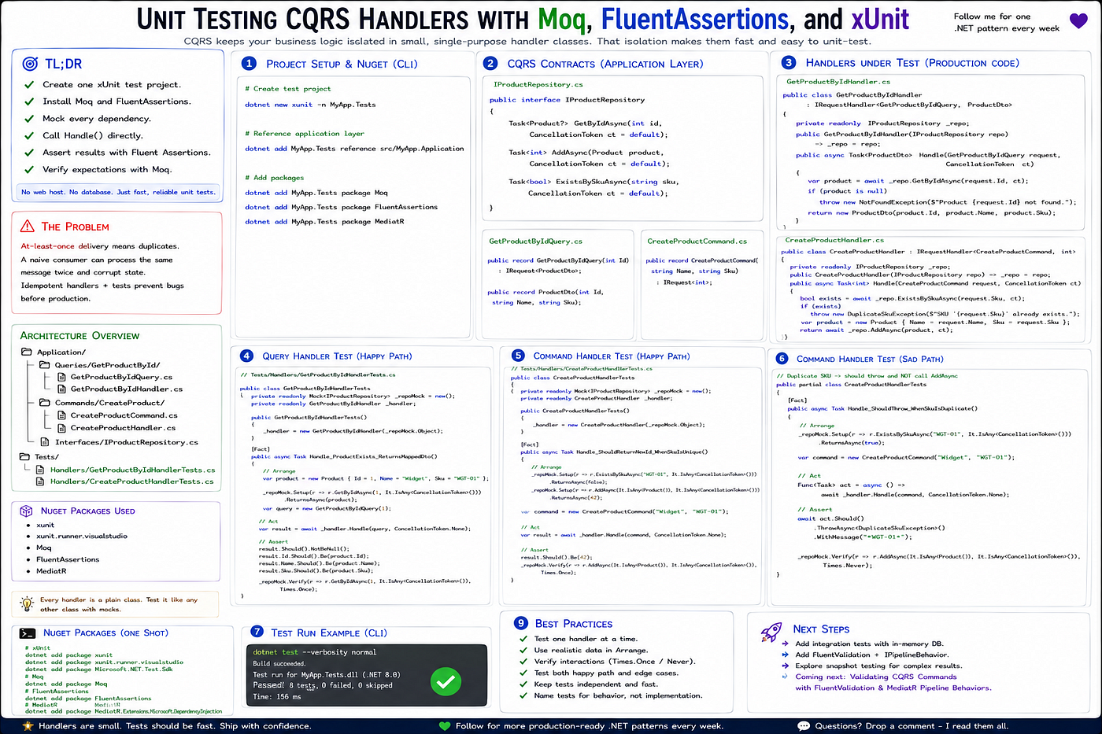The height and width of the screenshot is (734, 1102).
Task: Click the Build succeeded. terminal line
Action: pos(279,663)
